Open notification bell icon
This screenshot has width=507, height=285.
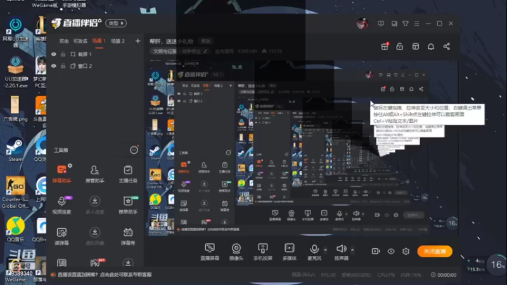[x=431, y=46]
